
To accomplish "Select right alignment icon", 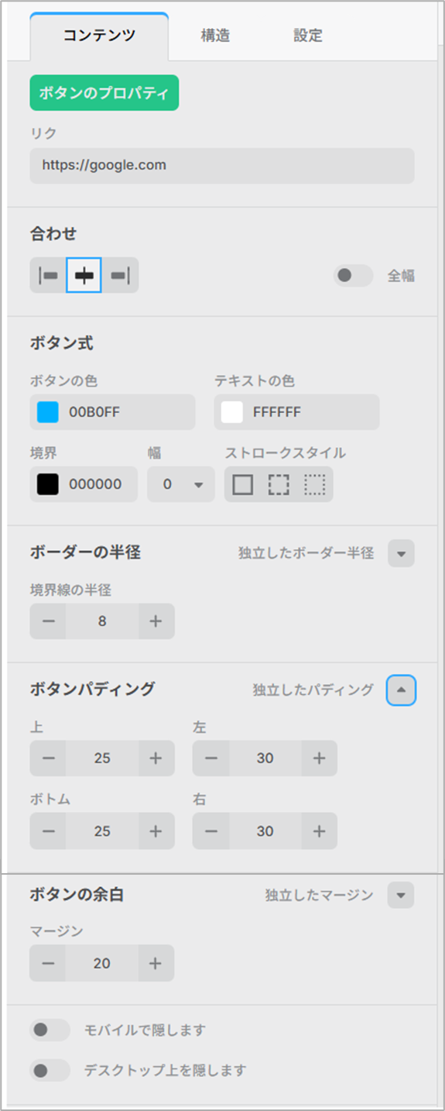I will pos(120,275).
